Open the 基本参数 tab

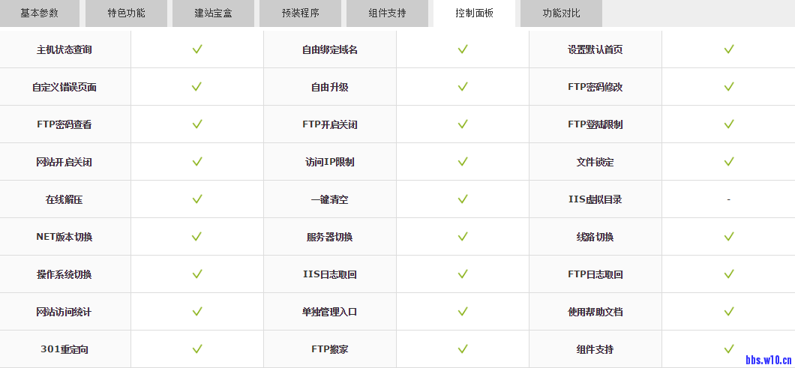point(39,13)
